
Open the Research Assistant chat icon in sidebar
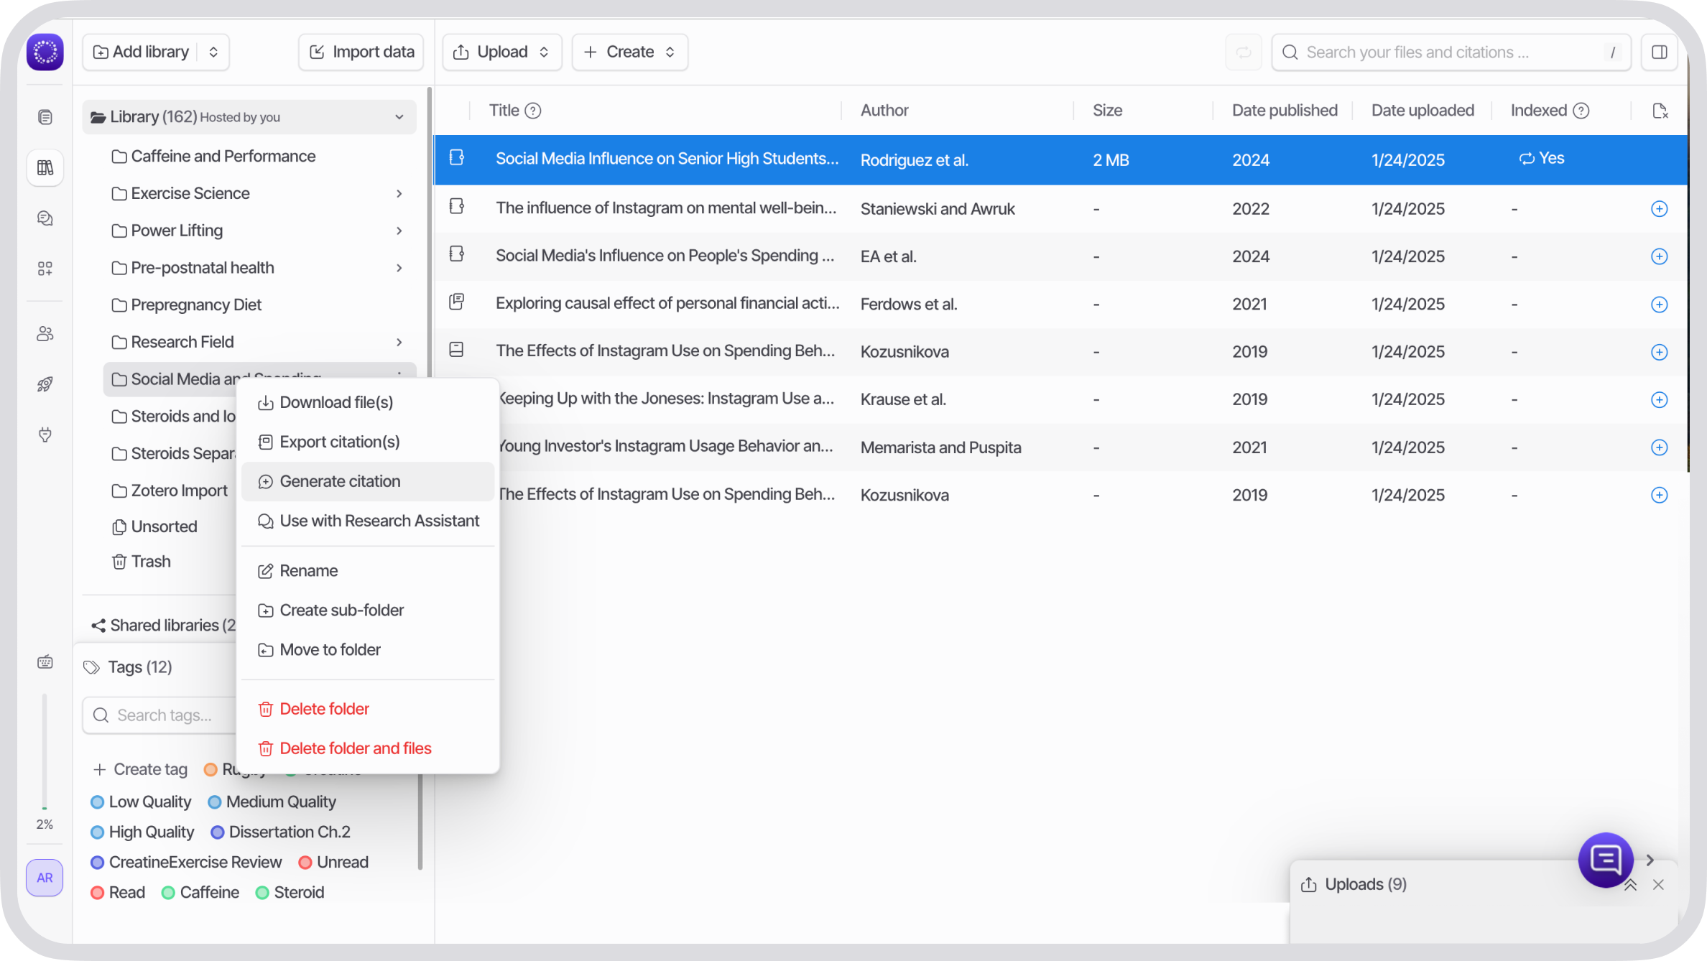pos(45,218)
